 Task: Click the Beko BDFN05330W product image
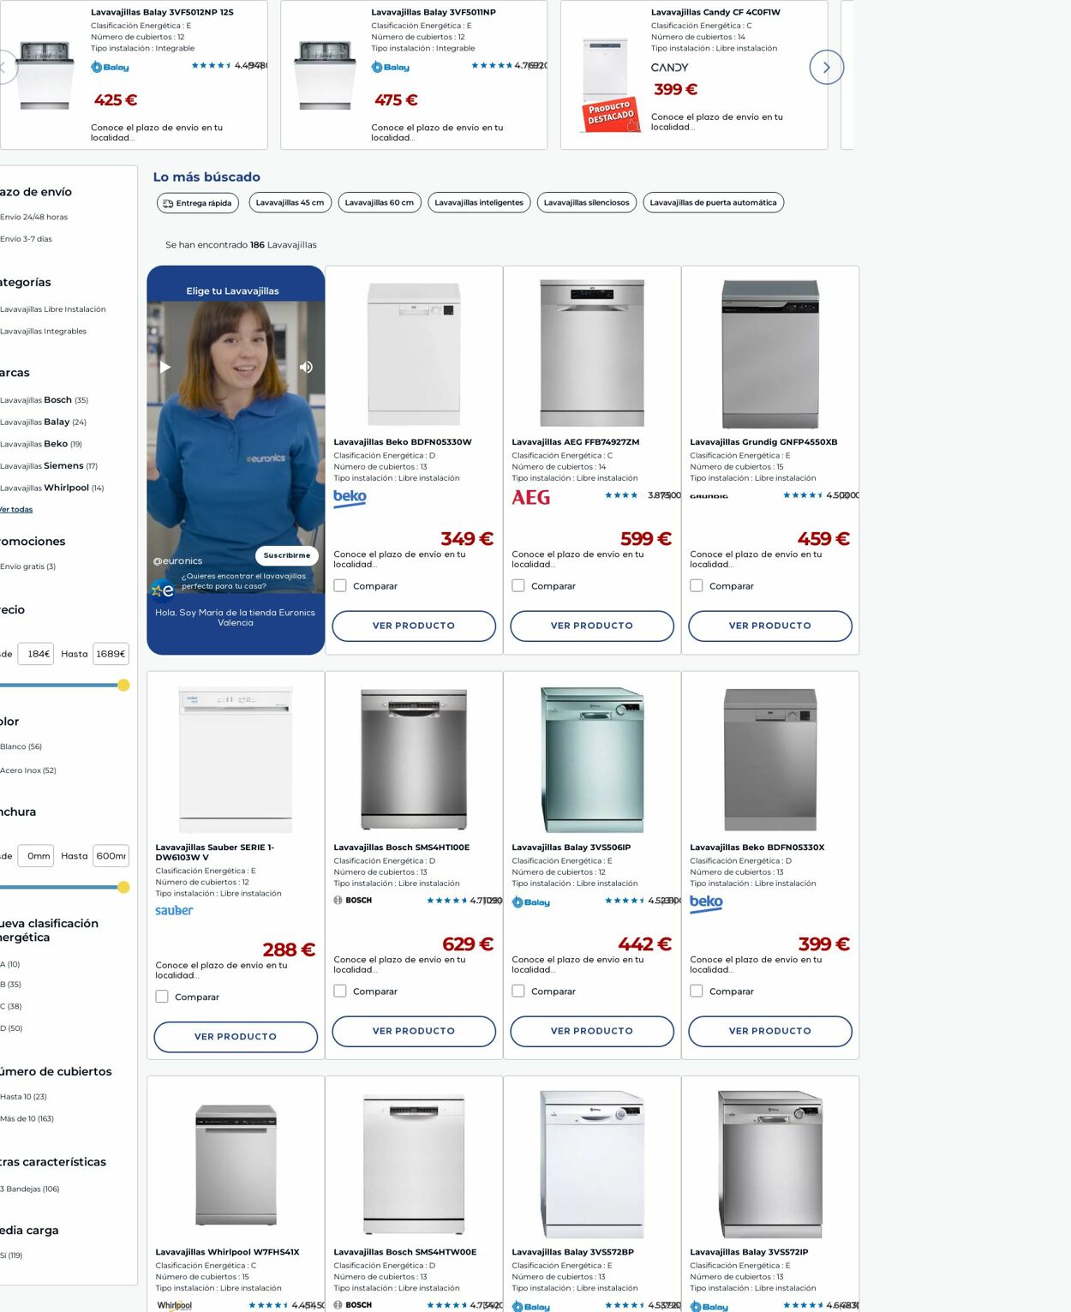point(414,353)
